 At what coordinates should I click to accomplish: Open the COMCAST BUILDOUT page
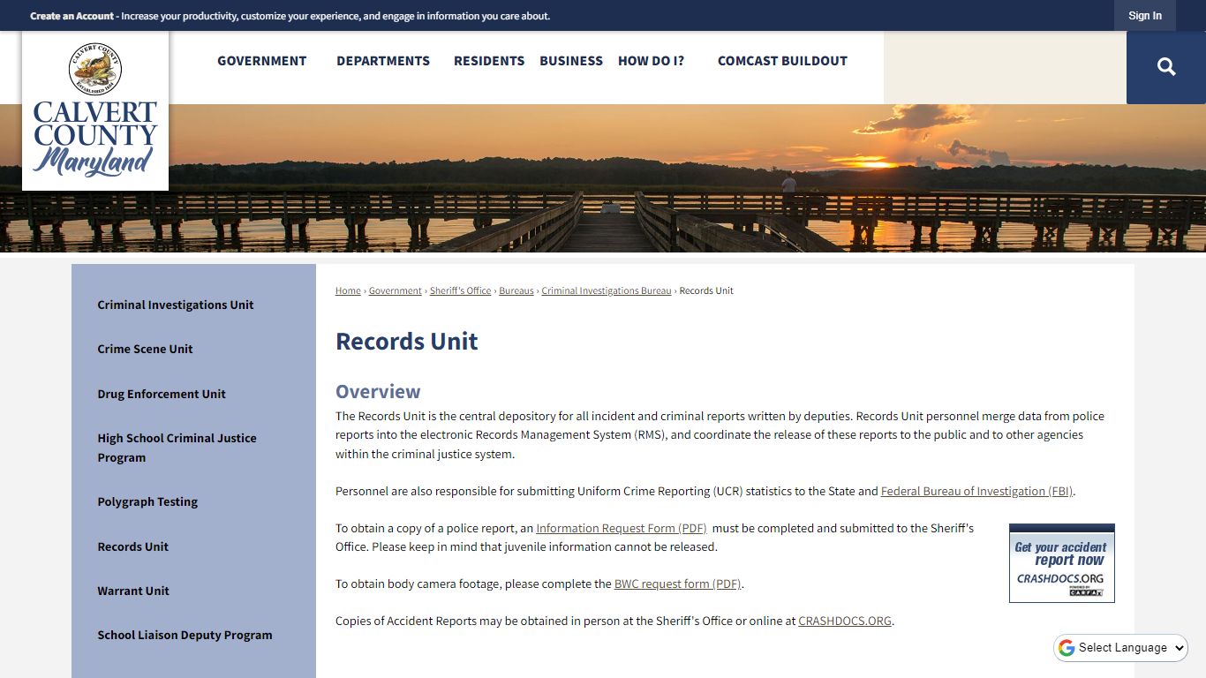click(x=782, y=61)
